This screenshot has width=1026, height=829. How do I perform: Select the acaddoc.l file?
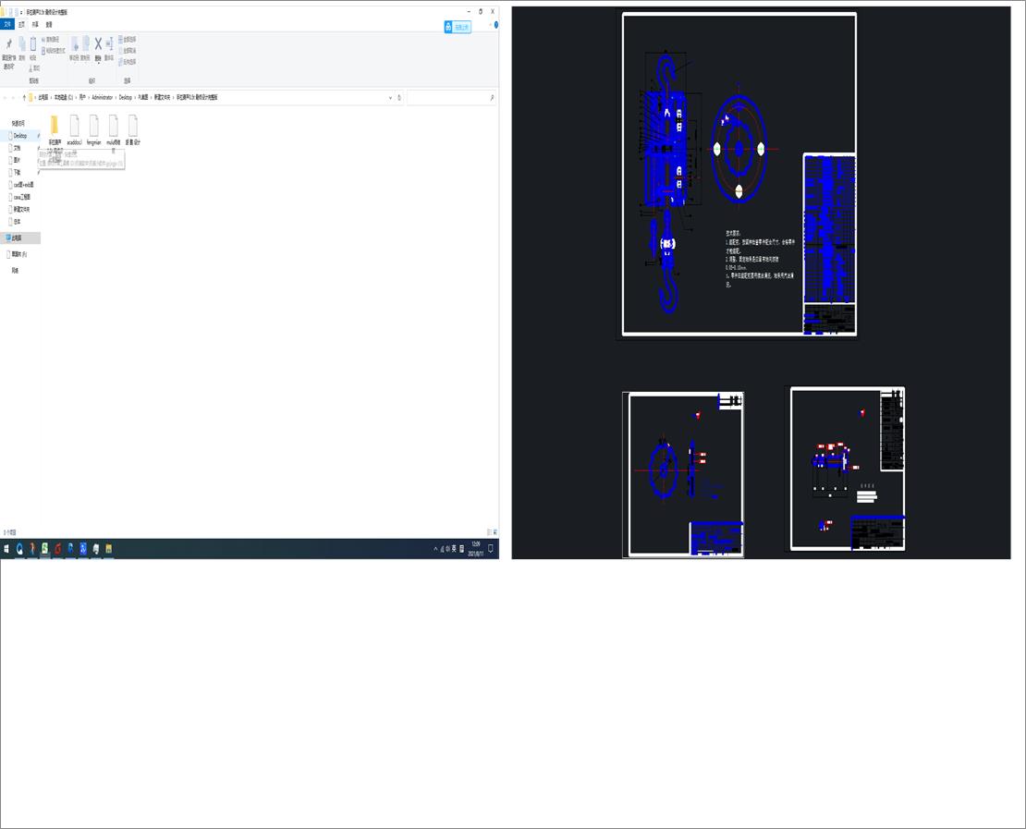point(74,129)
